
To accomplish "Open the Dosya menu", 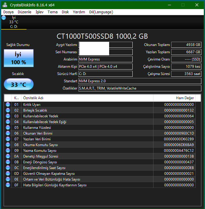I will coord(8,12).
